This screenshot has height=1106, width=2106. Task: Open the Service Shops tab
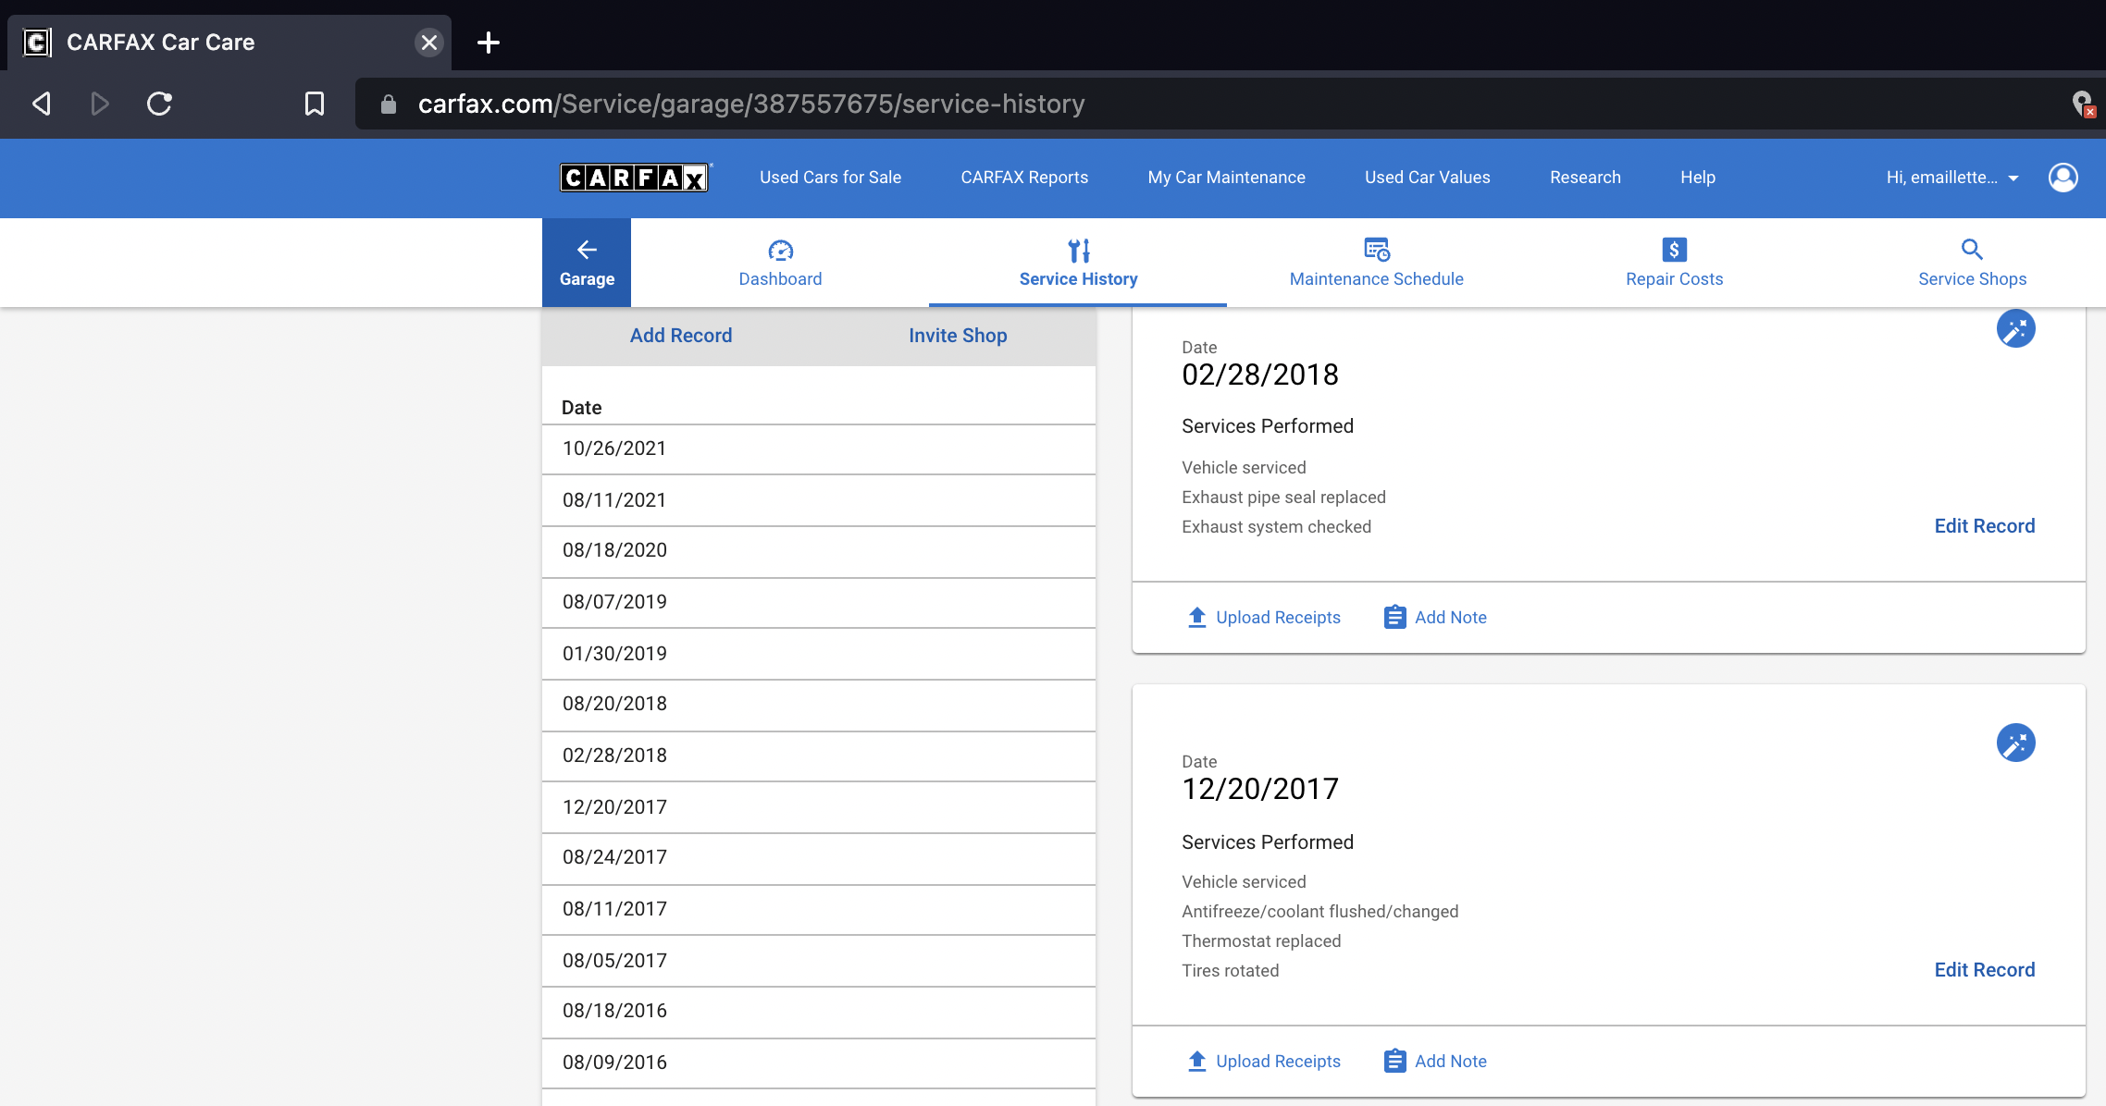pos(1972,263)
